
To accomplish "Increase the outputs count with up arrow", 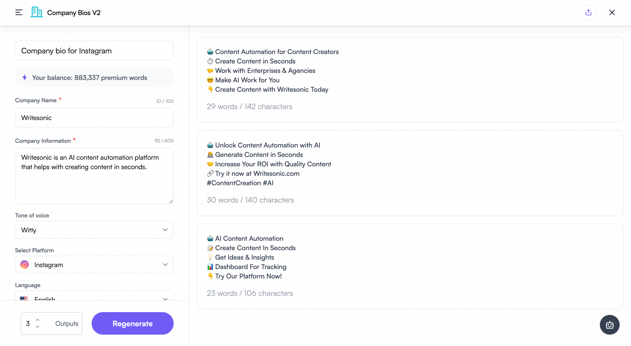I will click(38, 320).
